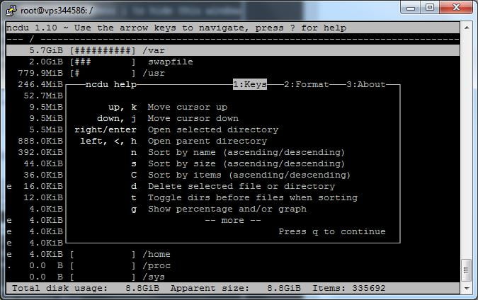Select the /var directory row
This screenshot has width=478, height=300.
pos(233,50)
